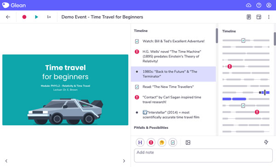Screen dimensions: 276x167
Task: Click the red record button
Action: tap(24, 17)
